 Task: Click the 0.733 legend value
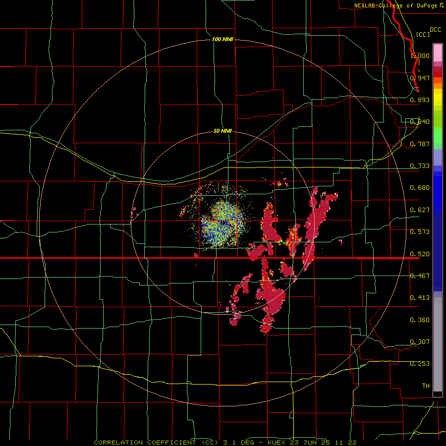(x=420, y=166)
